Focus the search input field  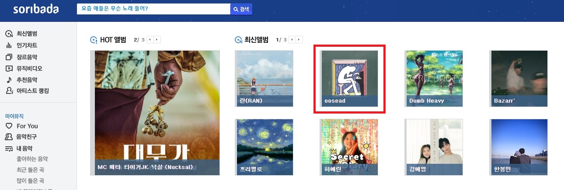153,9
